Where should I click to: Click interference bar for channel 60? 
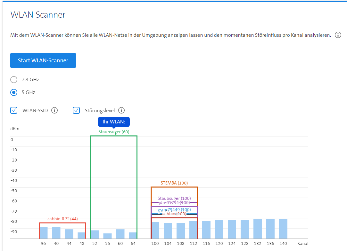coord(120,234)
